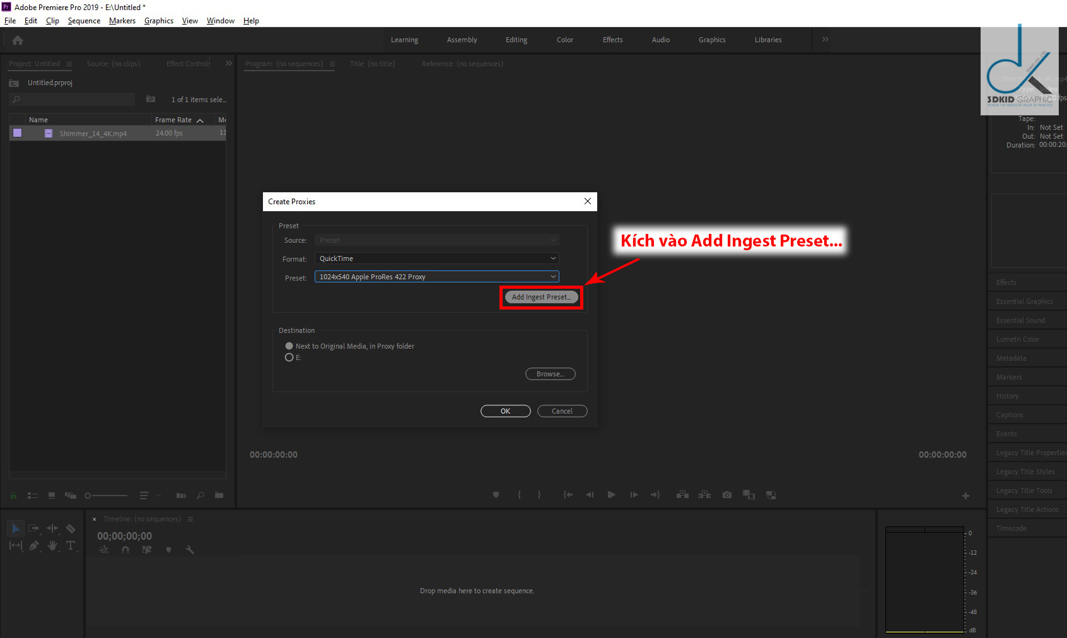Screen dimensions: 1067x638
Task: Show more workspaces with overflow chevron
Action: pos(825,39)
